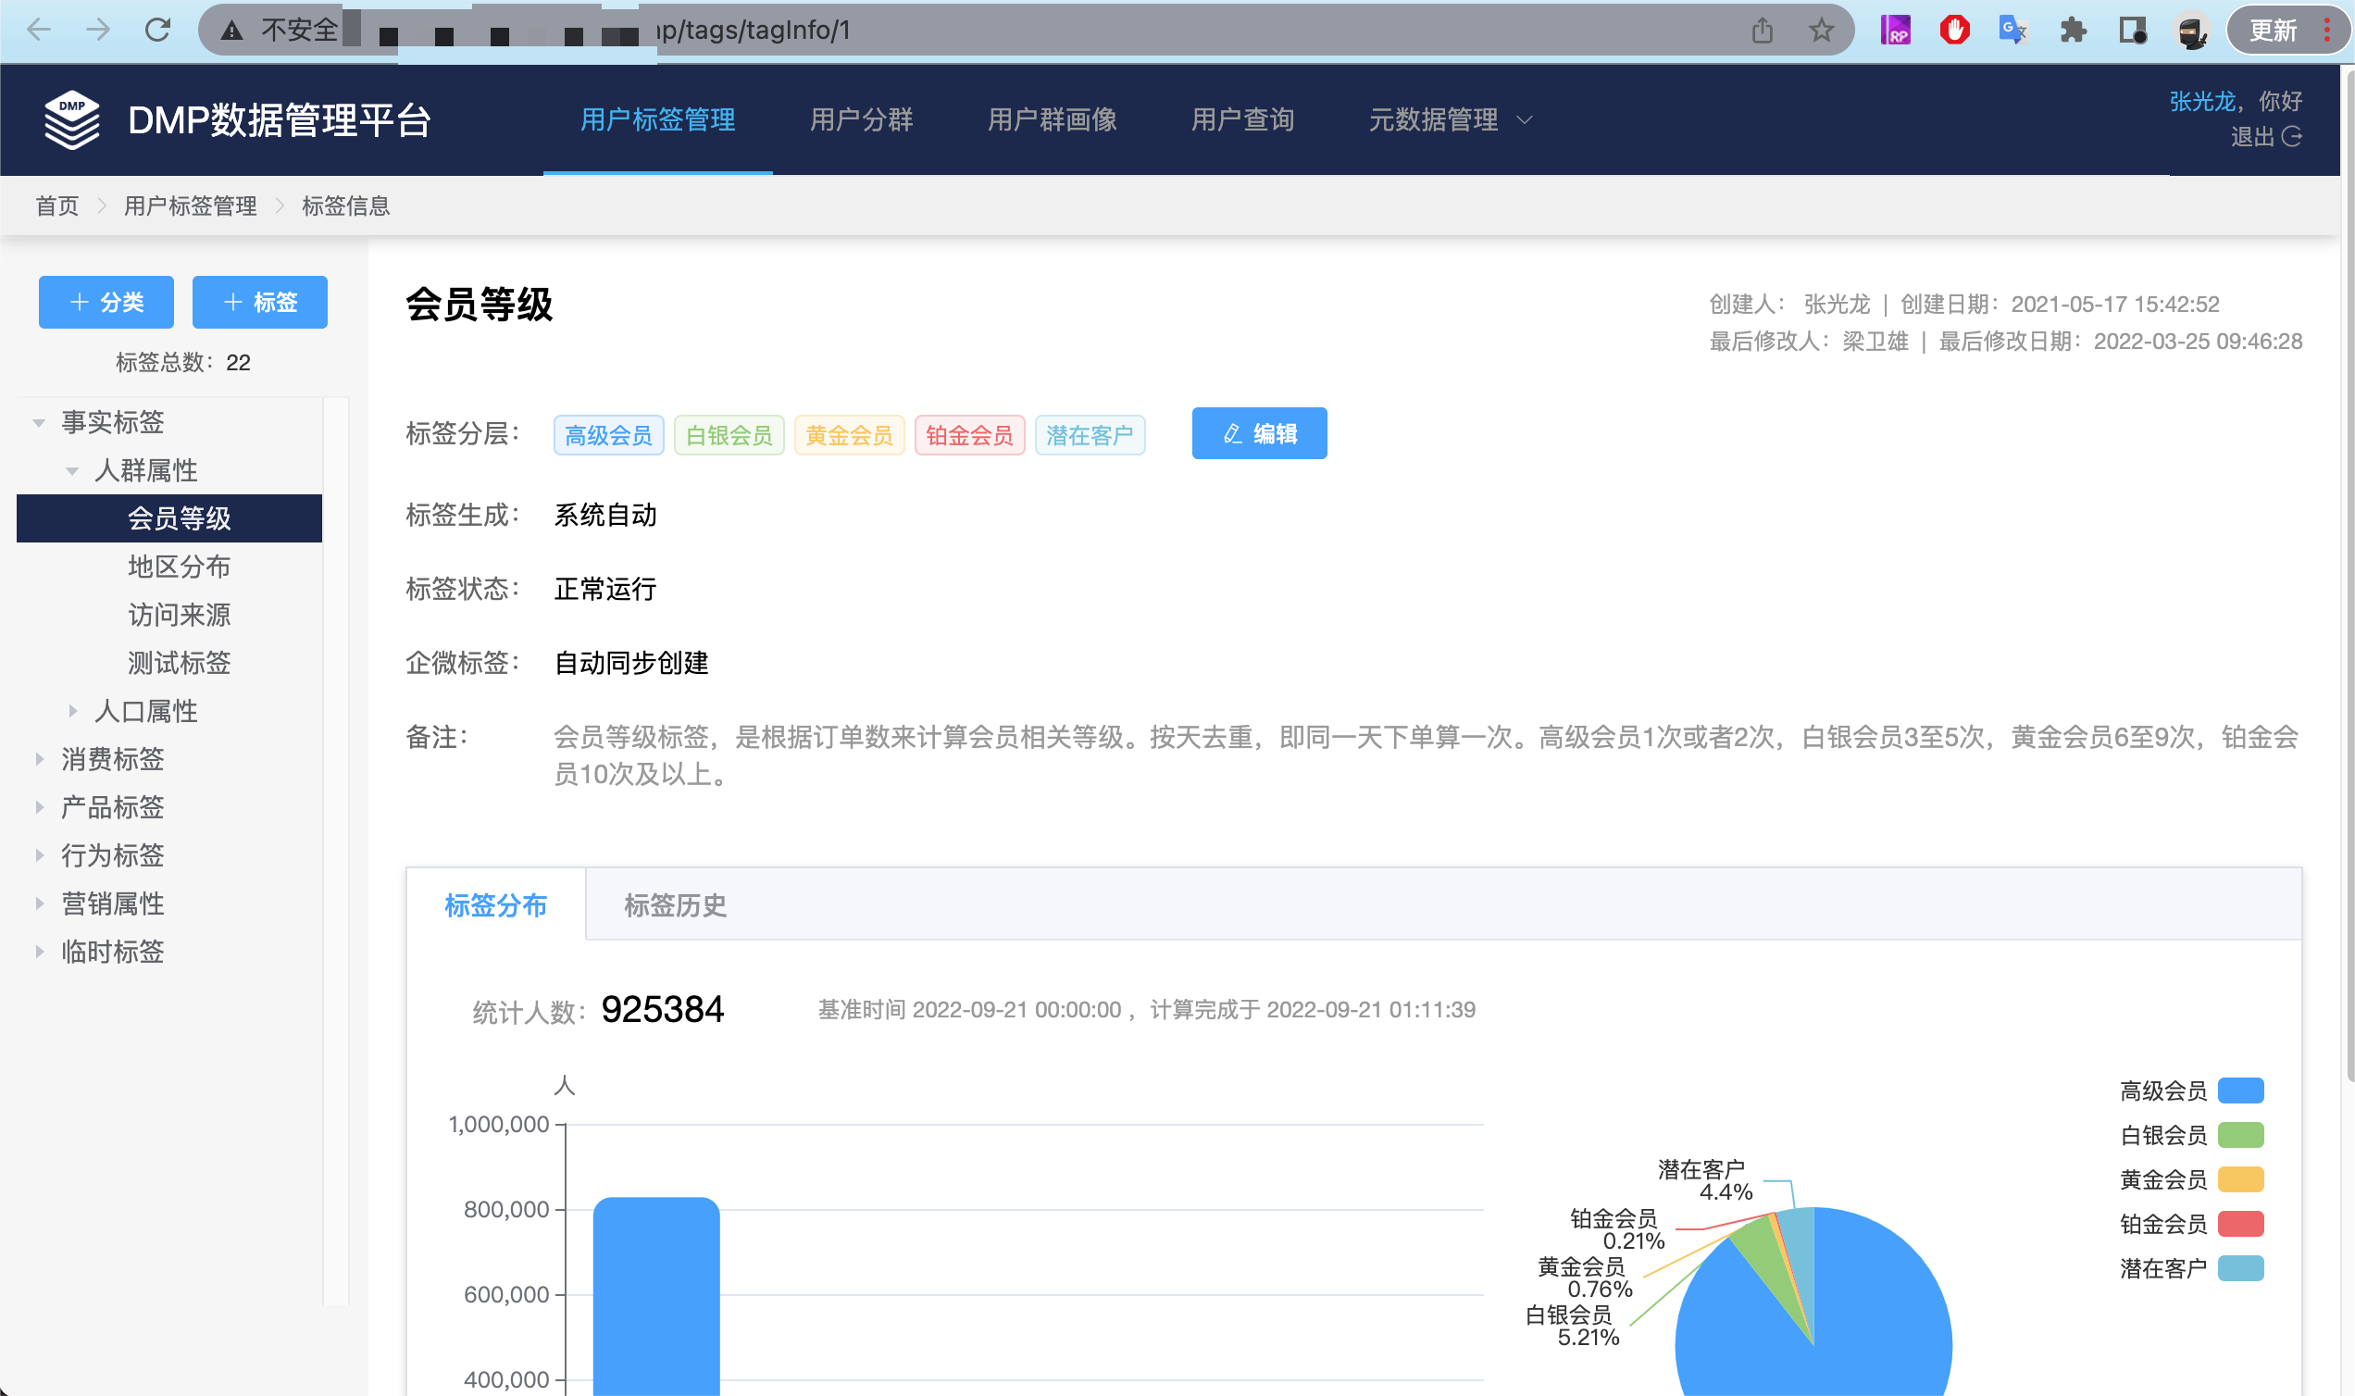Click the 925384 total count value

662,1009
